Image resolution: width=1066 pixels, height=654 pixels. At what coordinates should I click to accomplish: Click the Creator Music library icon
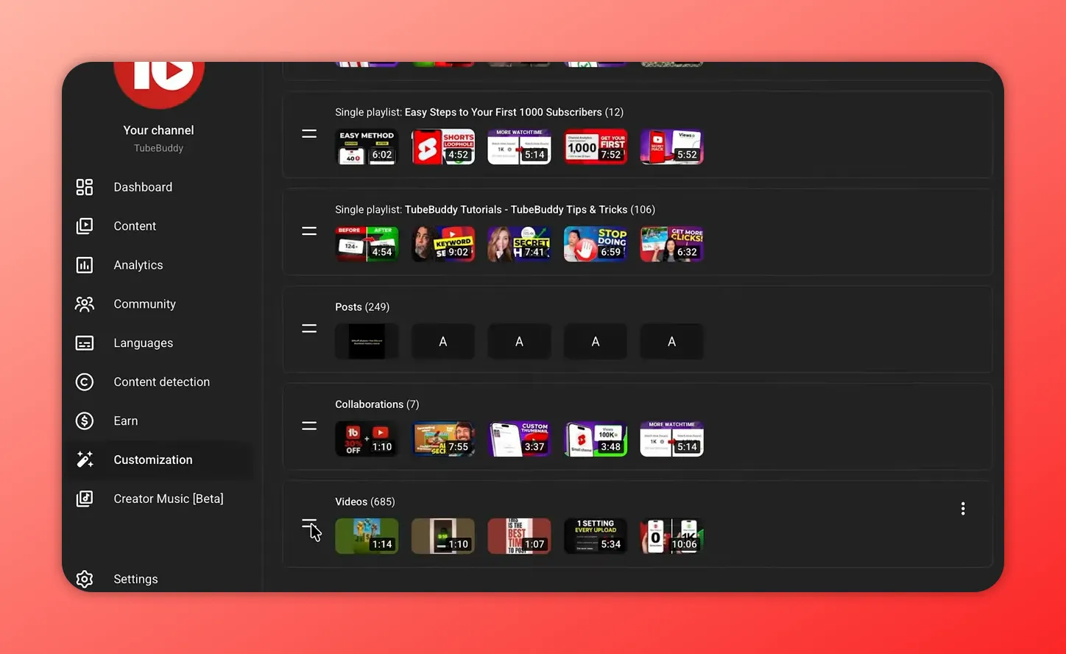pos(85,499)
